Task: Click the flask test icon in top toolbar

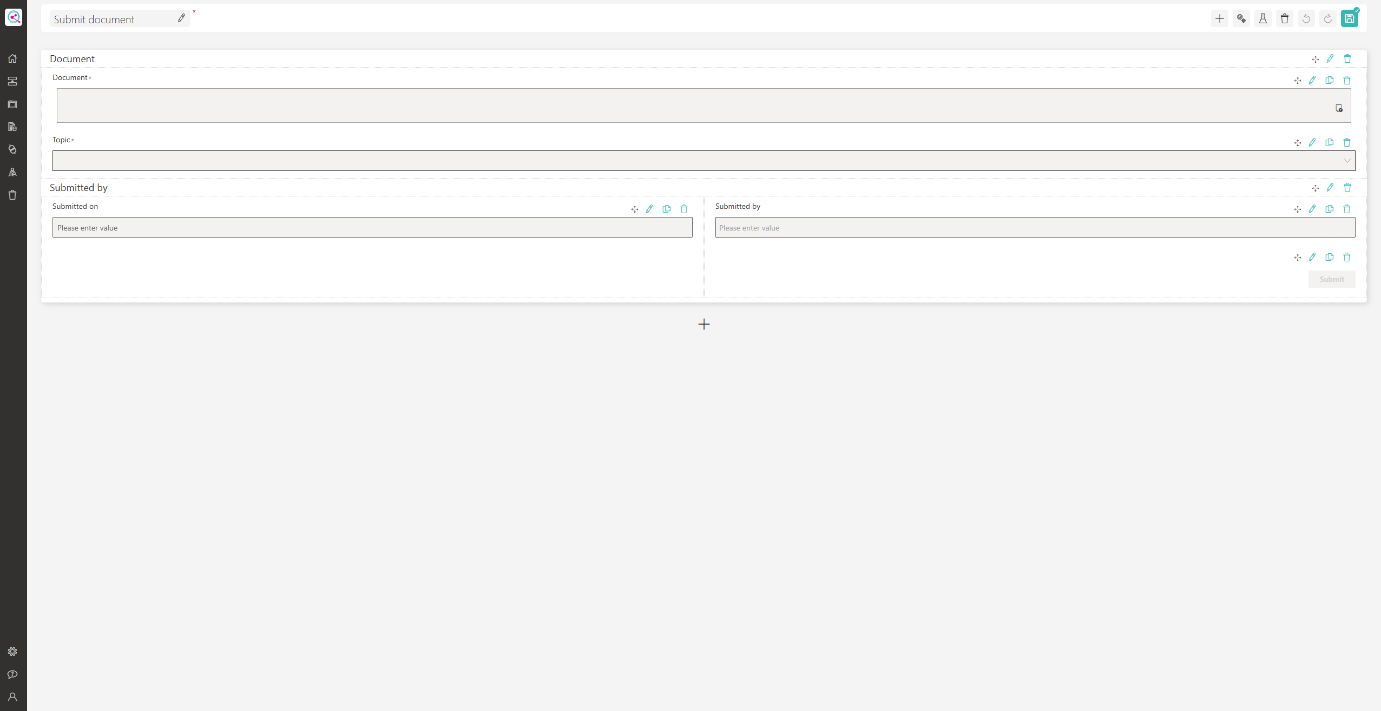Action: coord(1262,19)
